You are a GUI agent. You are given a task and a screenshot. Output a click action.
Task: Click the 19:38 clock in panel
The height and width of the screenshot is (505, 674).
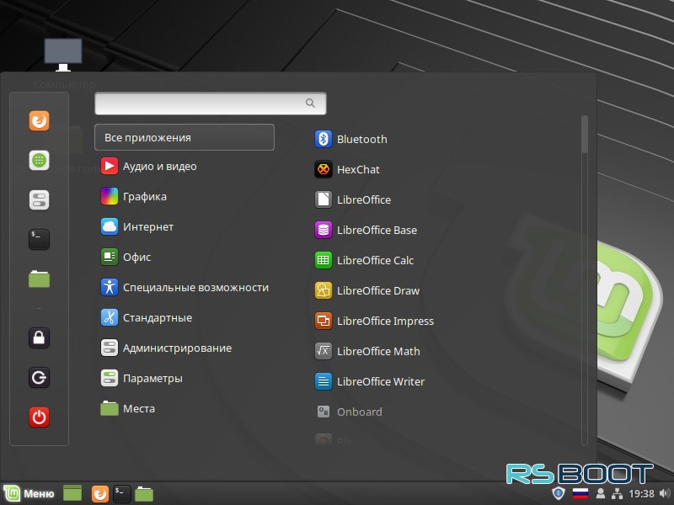tap(641, 494)
